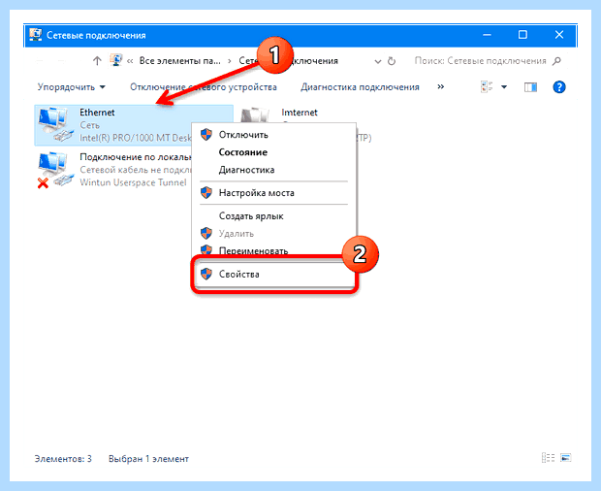This screenshot has width=601, height=491.
Task: Click 'Выбран 1 элемент' status bar text
Action: tap(148, 459)
